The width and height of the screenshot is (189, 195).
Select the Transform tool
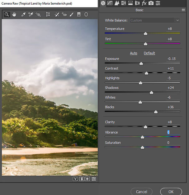tap(48, 14)
